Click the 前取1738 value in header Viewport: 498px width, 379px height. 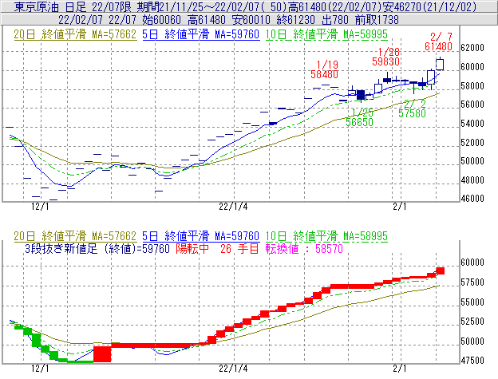(x=377, y=20)
